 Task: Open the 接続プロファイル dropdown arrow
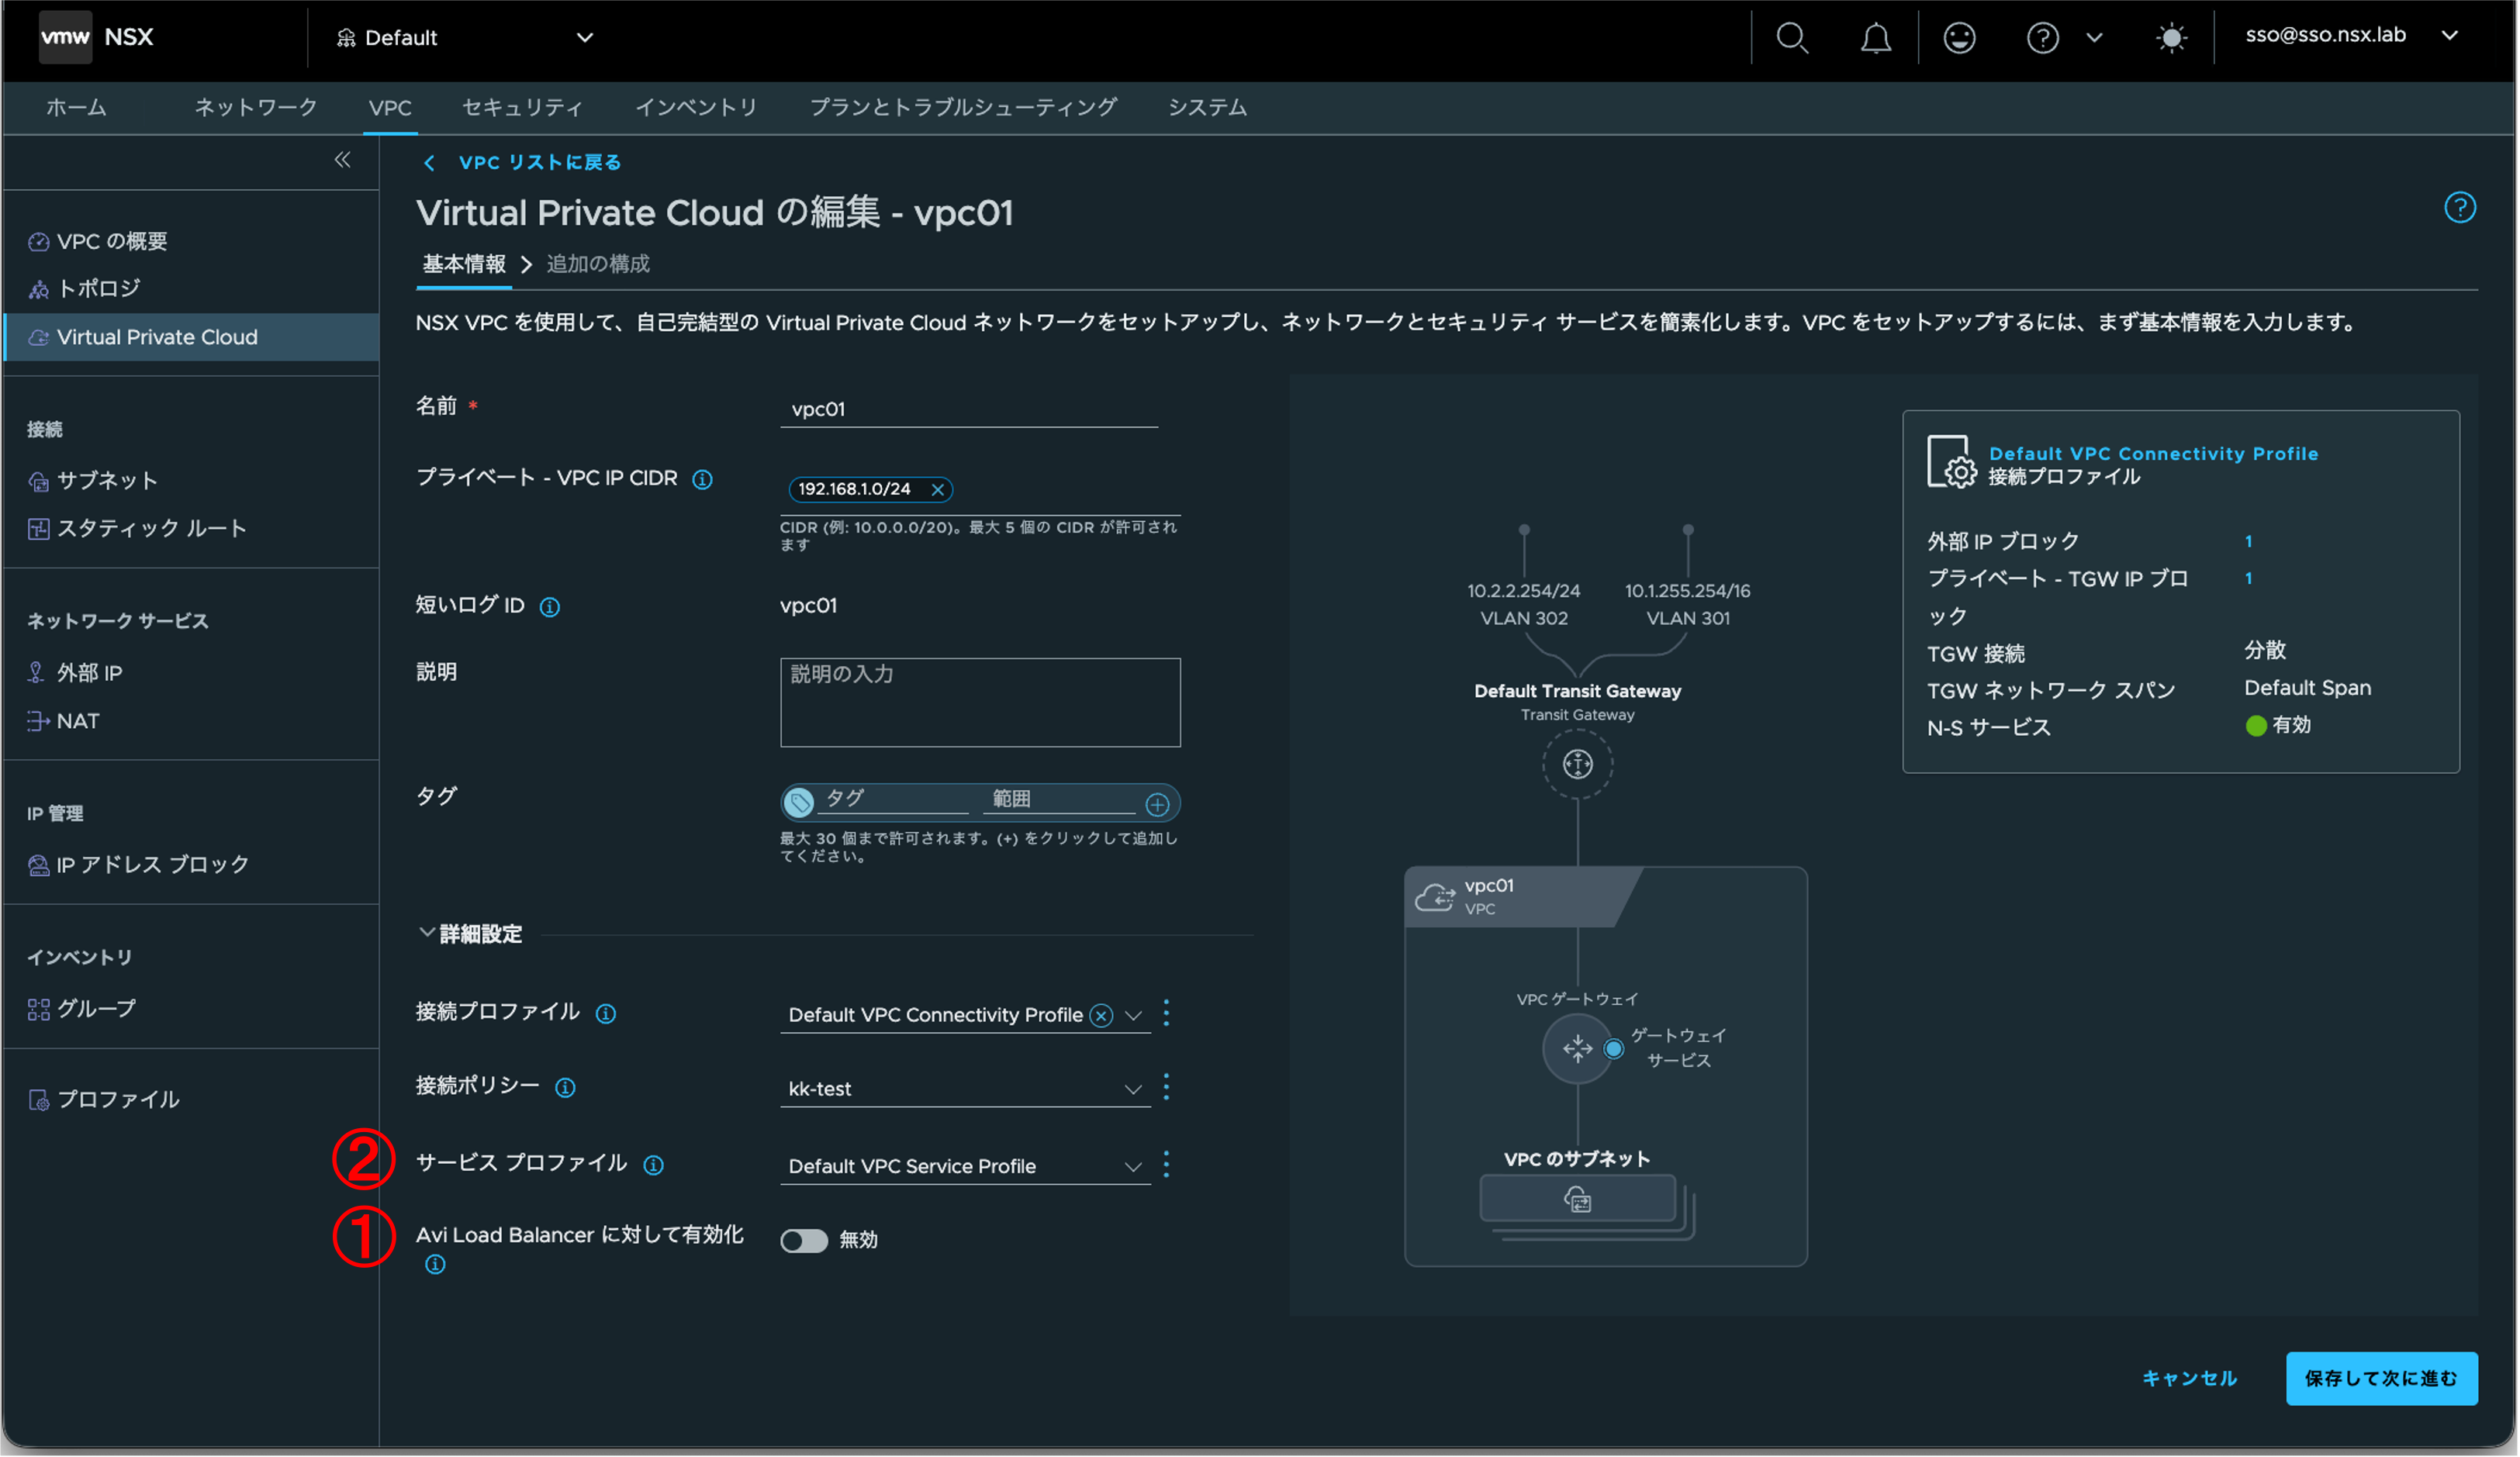(x=1133, y=1015)
